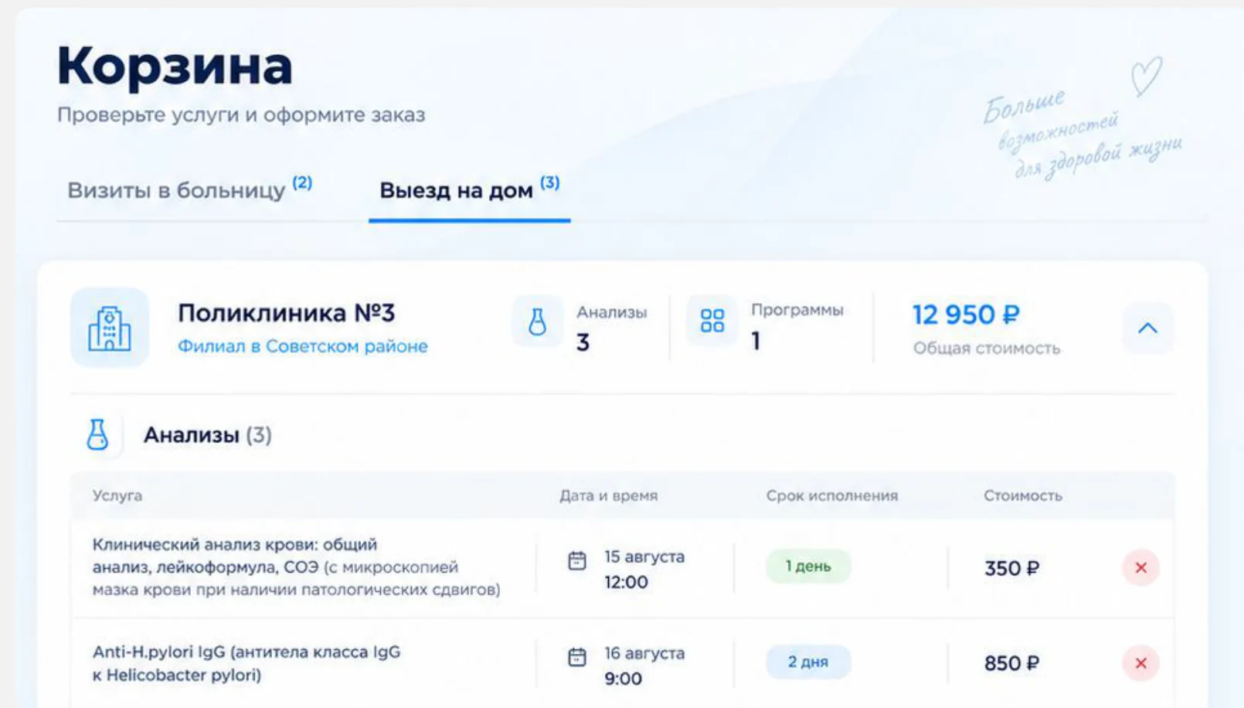Remove the Anti-H.pylori 850 ₽ item

[x=1140, y=663]
